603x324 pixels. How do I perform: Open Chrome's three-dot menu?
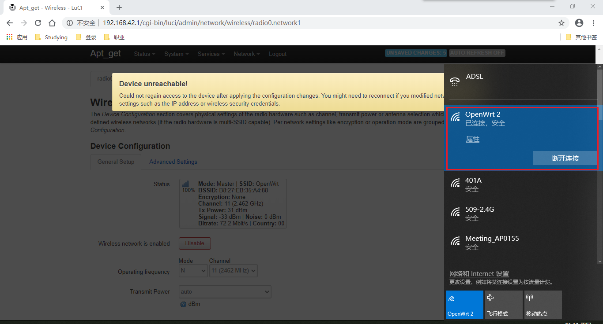[x=593, y=23]
